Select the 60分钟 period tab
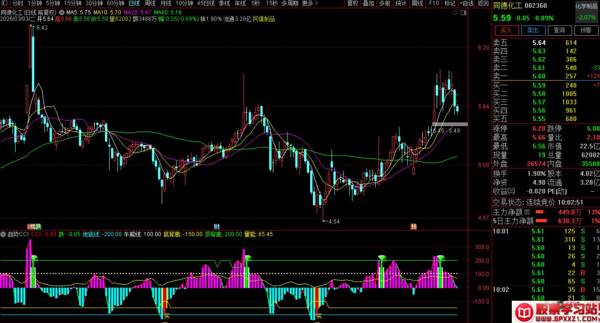Screen dimensions: 600x323 pos(115,3)
